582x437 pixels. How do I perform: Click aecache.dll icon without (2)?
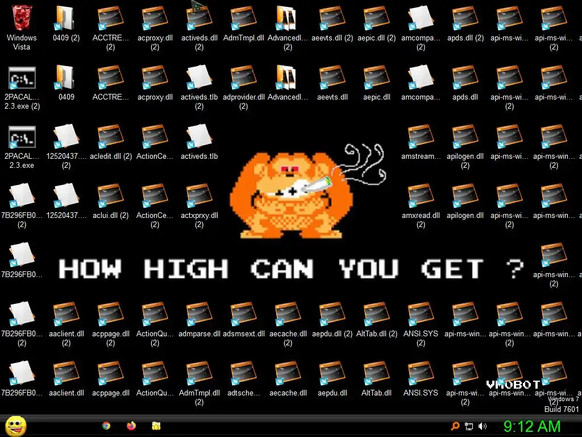pos(288,373)
